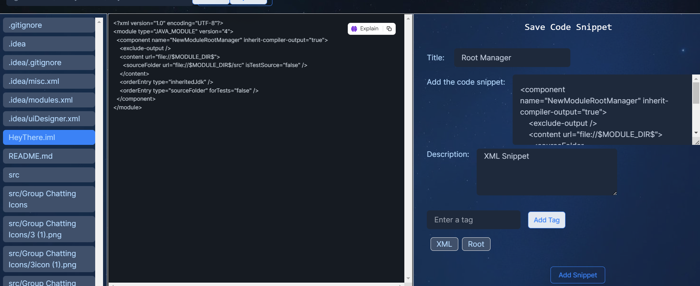
Task: Click snippet textarea scroll down arrow
Action: pos(696,133)
